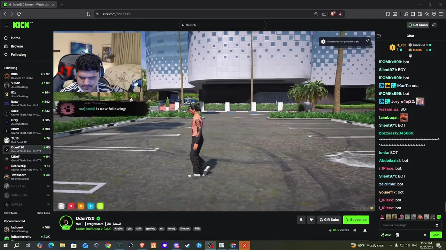Open Following in the sidebar

18,55
